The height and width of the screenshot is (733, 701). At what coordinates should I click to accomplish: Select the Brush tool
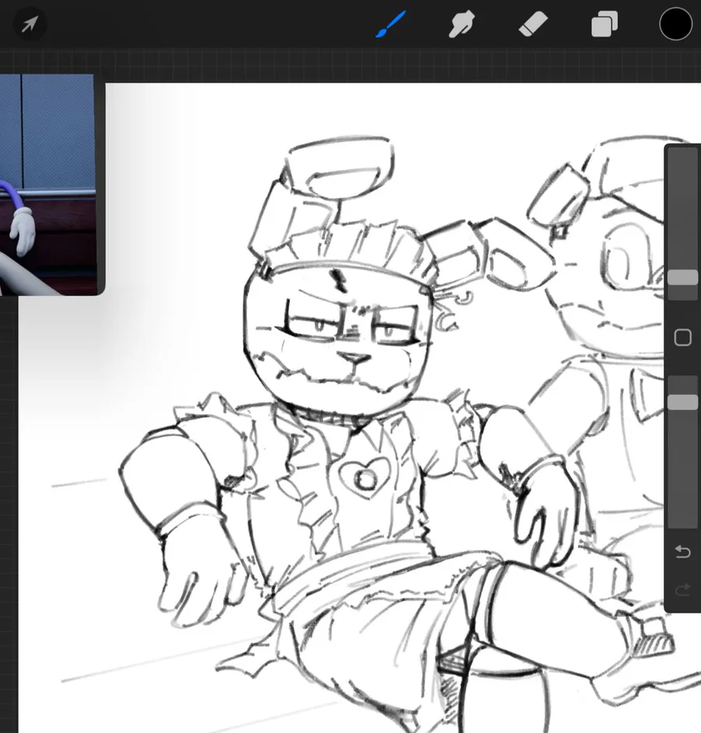(391, 24)
